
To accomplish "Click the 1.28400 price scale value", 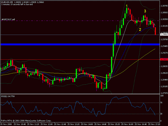I will point(164,80).
